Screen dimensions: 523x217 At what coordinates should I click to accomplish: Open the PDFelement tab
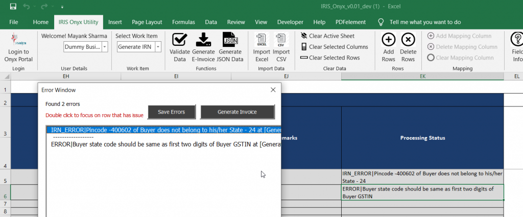click(x=350, y=22)
